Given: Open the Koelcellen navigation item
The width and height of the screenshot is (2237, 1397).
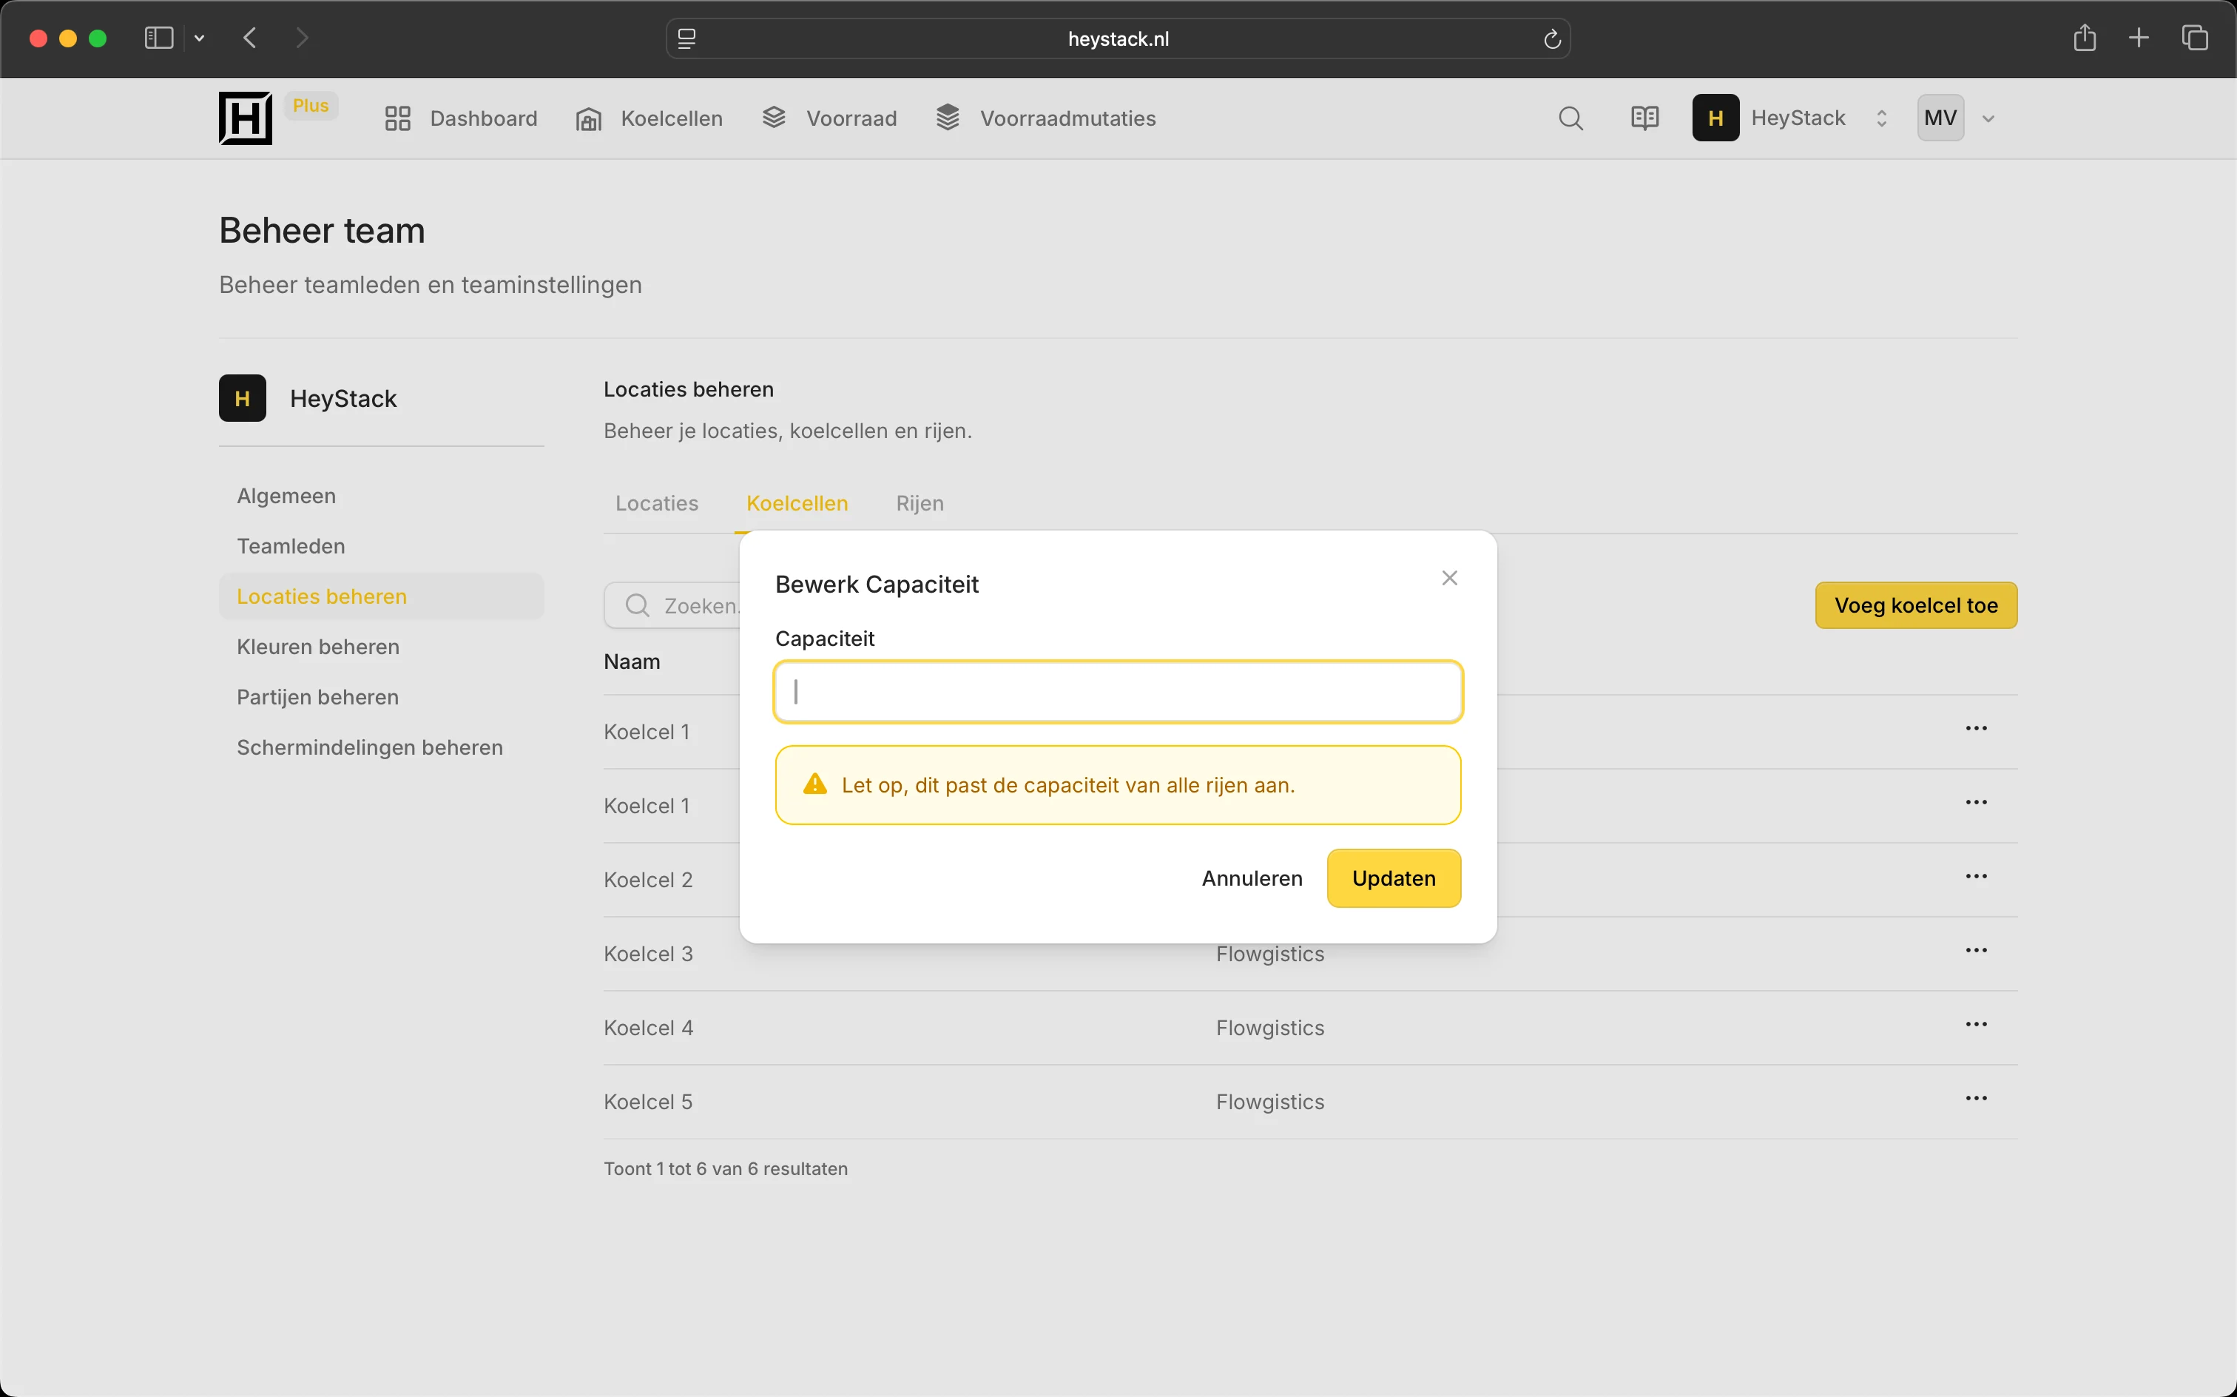Looking at the screenshot, I should (x=649, y=118).
